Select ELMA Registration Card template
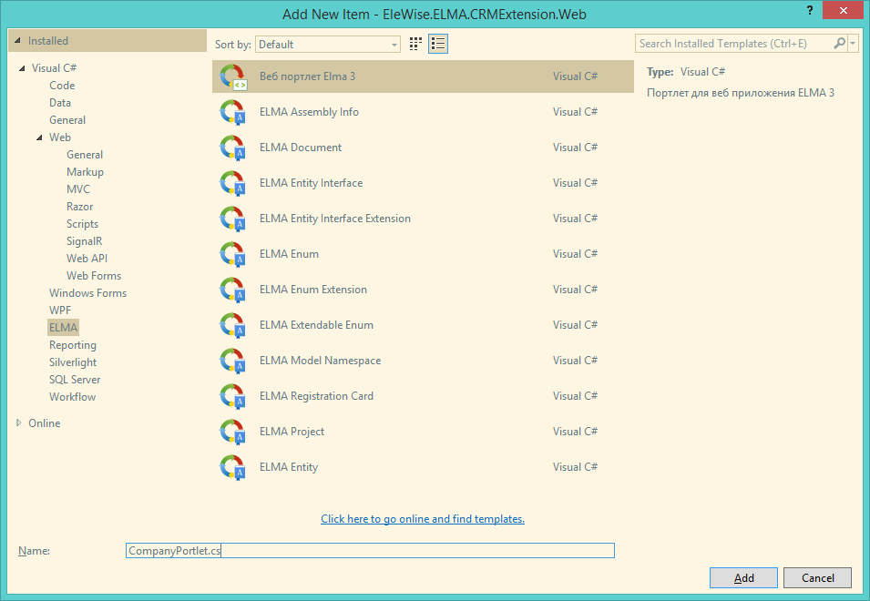 tap(316, 396)
